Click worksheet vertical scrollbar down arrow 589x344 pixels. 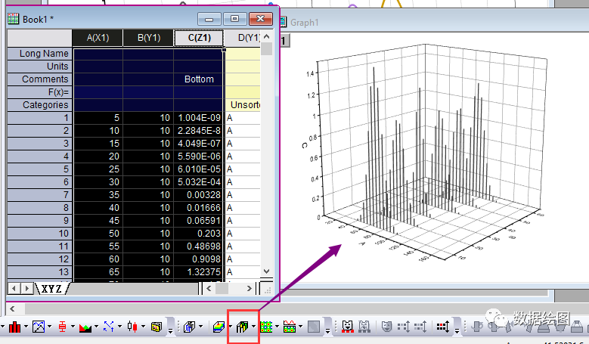(x=267, y=271)
